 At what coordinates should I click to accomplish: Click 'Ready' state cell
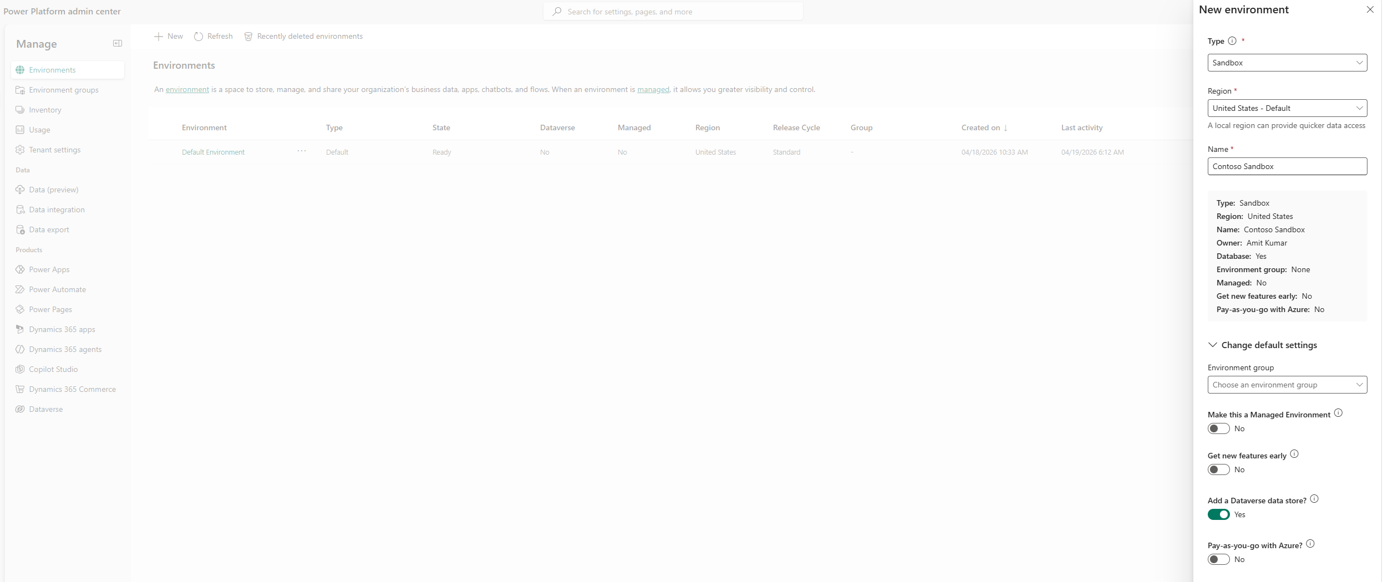441,152
